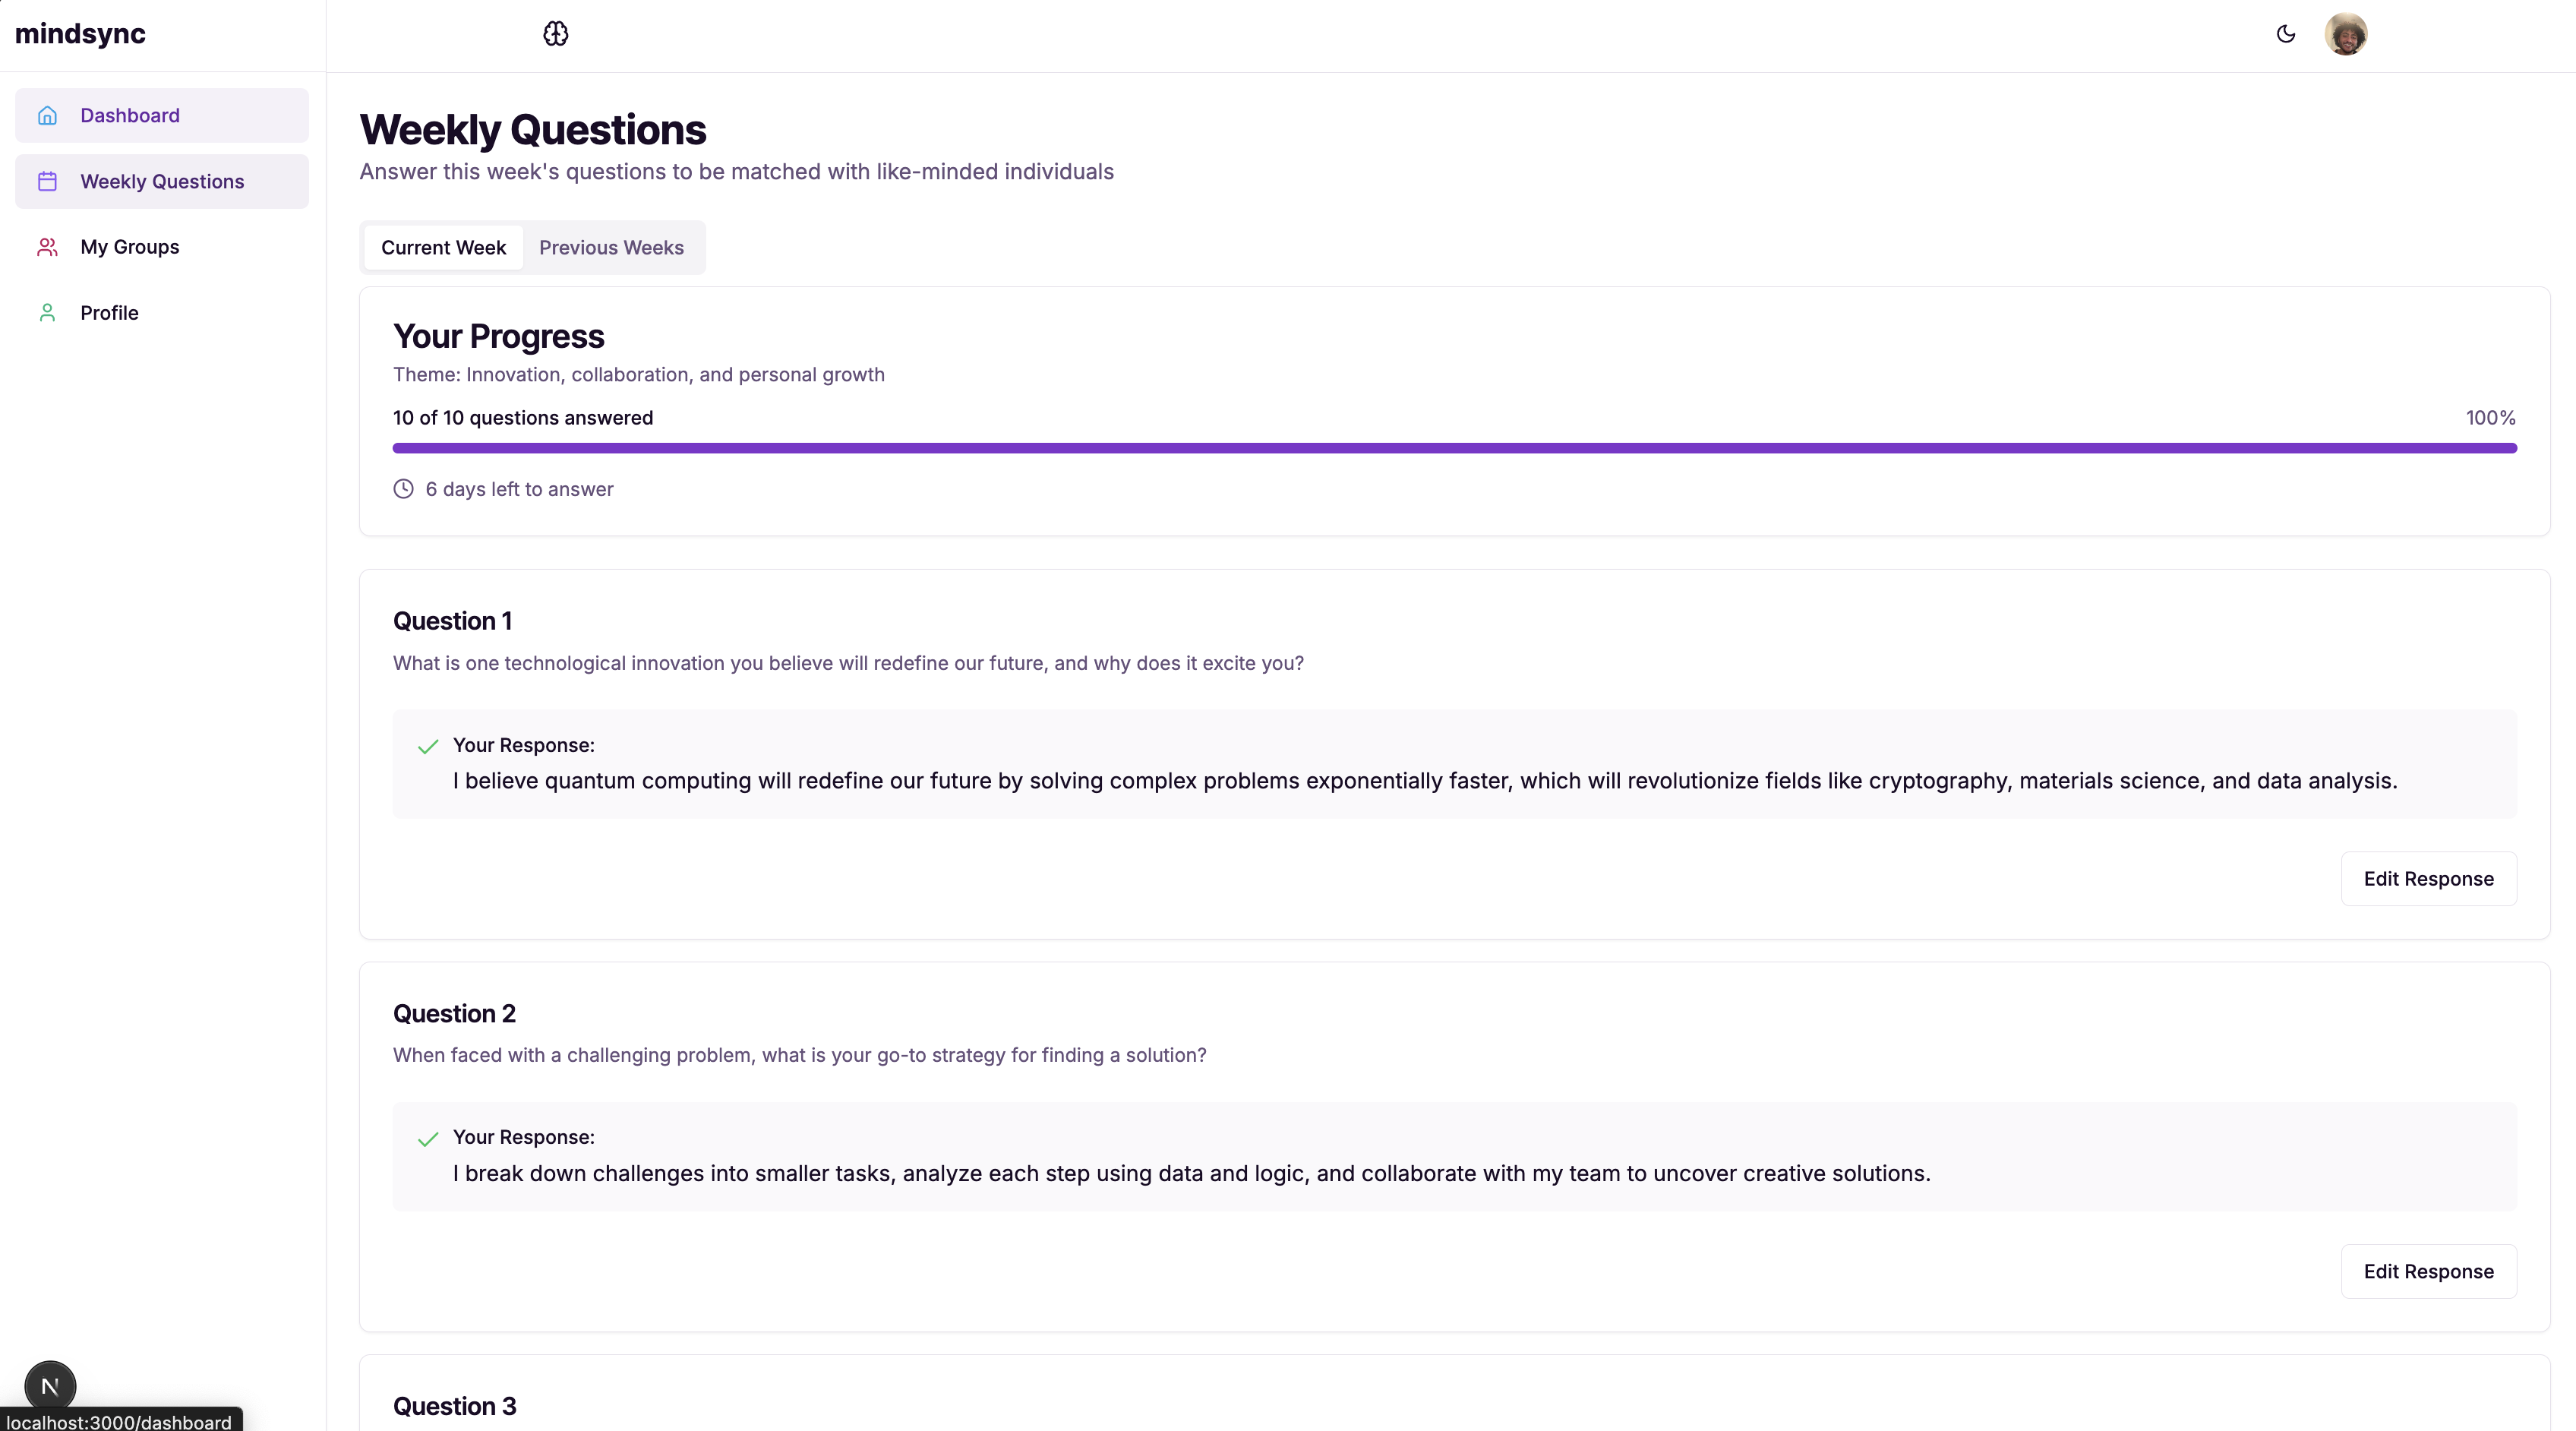Click the brain icon in top bar
The image size is (2576, 1431).
pyautogui.click(x=556, y=34)
